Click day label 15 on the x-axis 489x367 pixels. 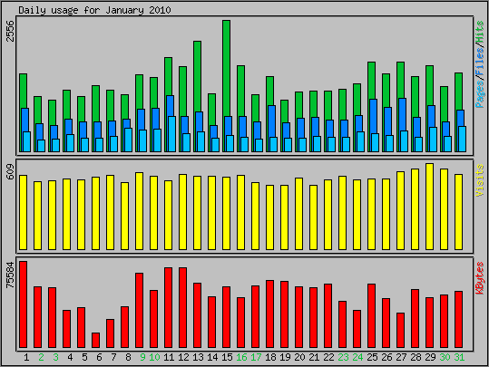coord(227,357)
